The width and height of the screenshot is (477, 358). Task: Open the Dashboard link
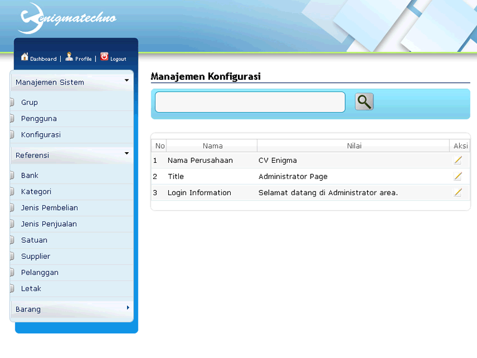click(44, 58)
